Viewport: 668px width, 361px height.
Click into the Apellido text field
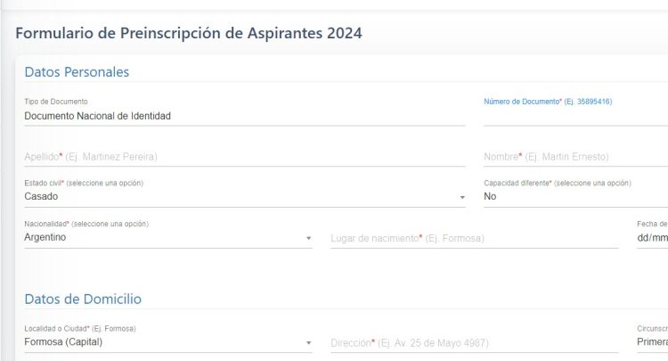(244, 157)
